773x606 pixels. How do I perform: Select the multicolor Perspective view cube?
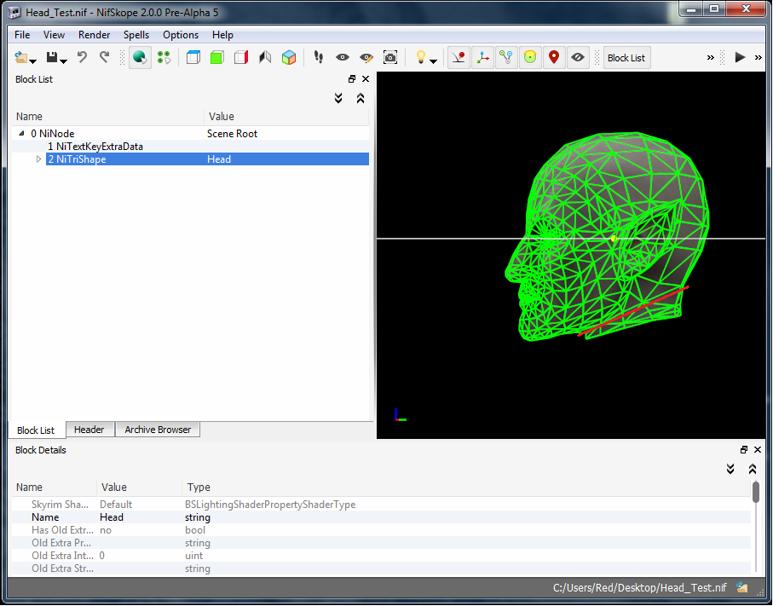coord(289,58)
